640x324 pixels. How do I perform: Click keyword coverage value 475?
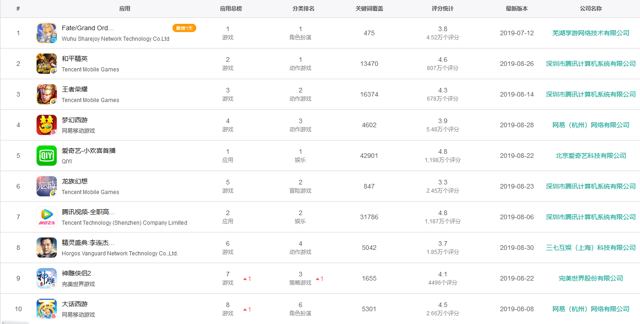(369, 33)
